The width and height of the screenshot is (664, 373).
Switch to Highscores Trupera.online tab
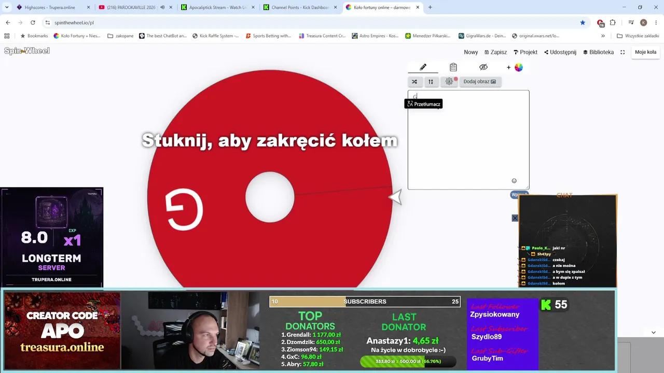pos(53,7)
